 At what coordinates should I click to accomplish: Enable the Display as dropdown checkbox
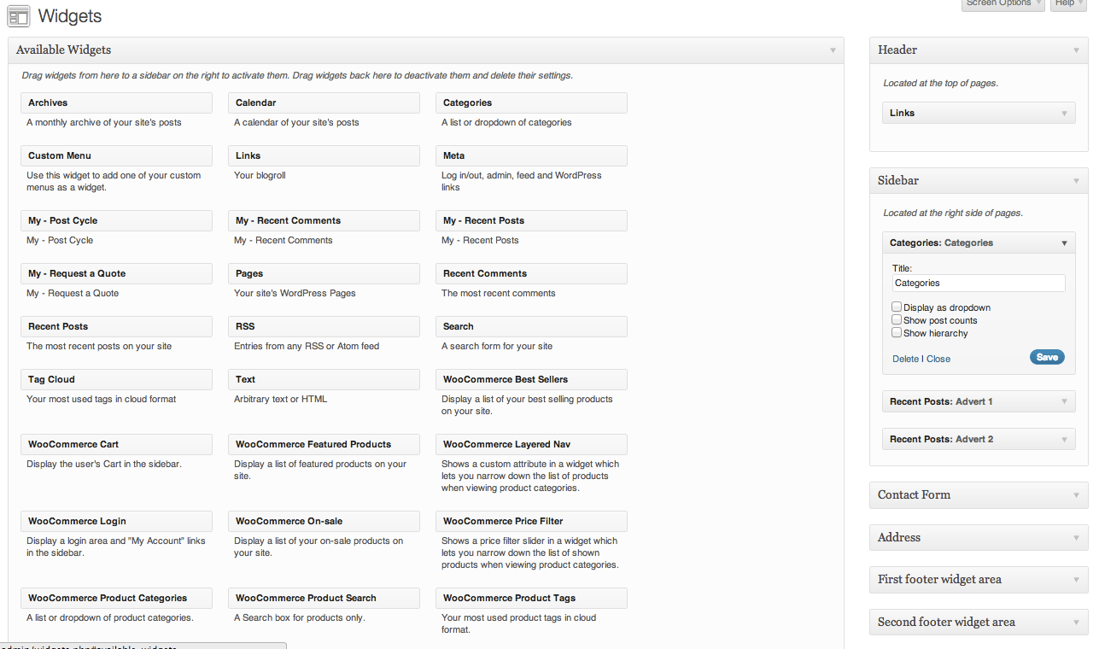(897, 307)
